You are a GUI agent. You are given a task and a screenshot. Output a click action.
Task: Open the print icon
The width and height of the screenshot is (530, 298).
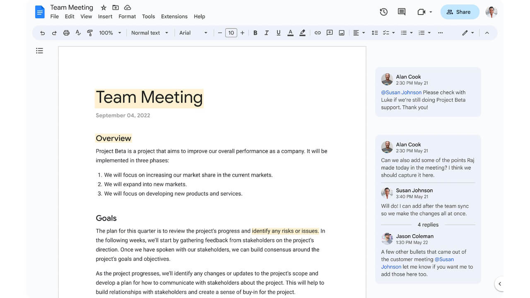point(66,33)
